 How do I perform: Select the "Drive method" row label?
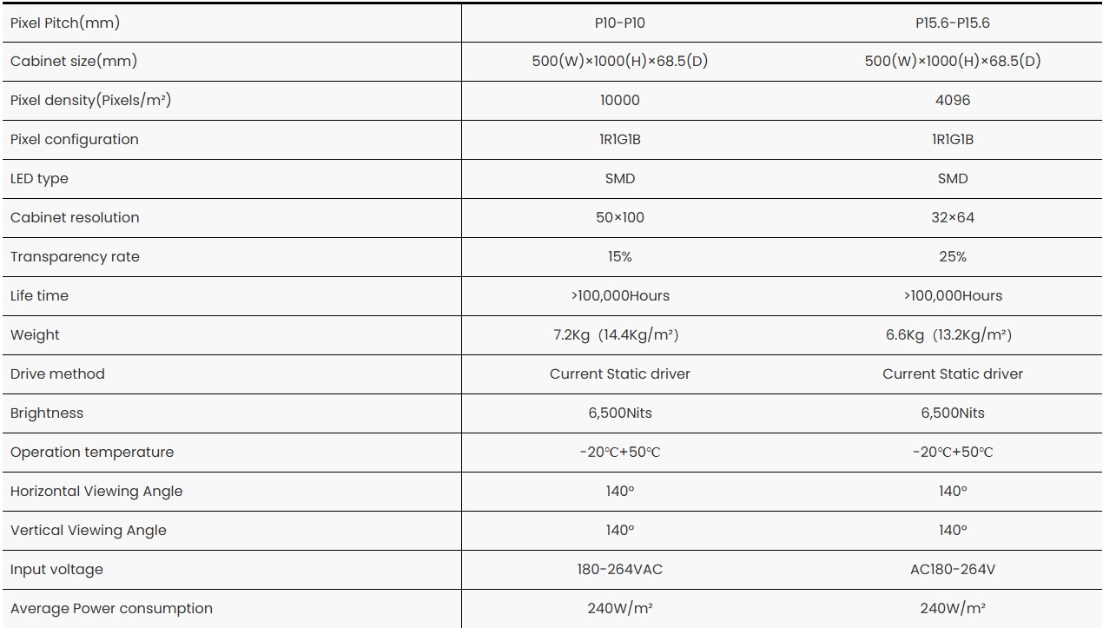coord(57,374)
